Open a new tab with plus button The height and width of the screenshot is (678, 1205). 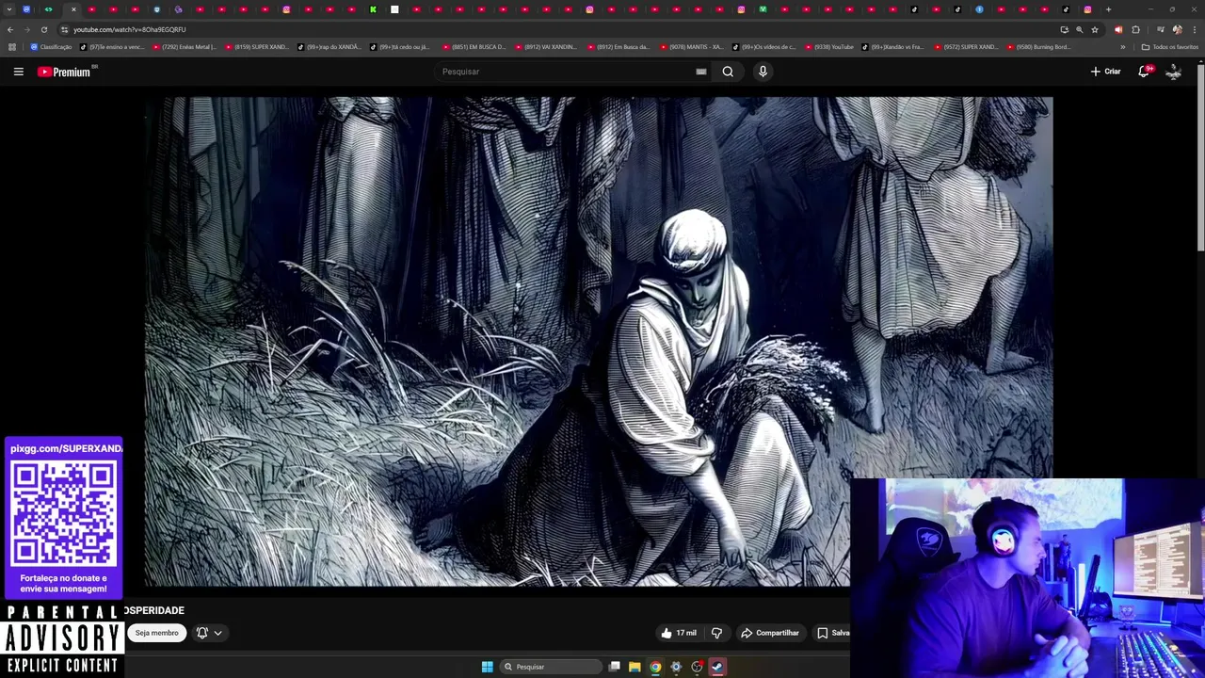pyautogui.click(x=1108, y=9)
